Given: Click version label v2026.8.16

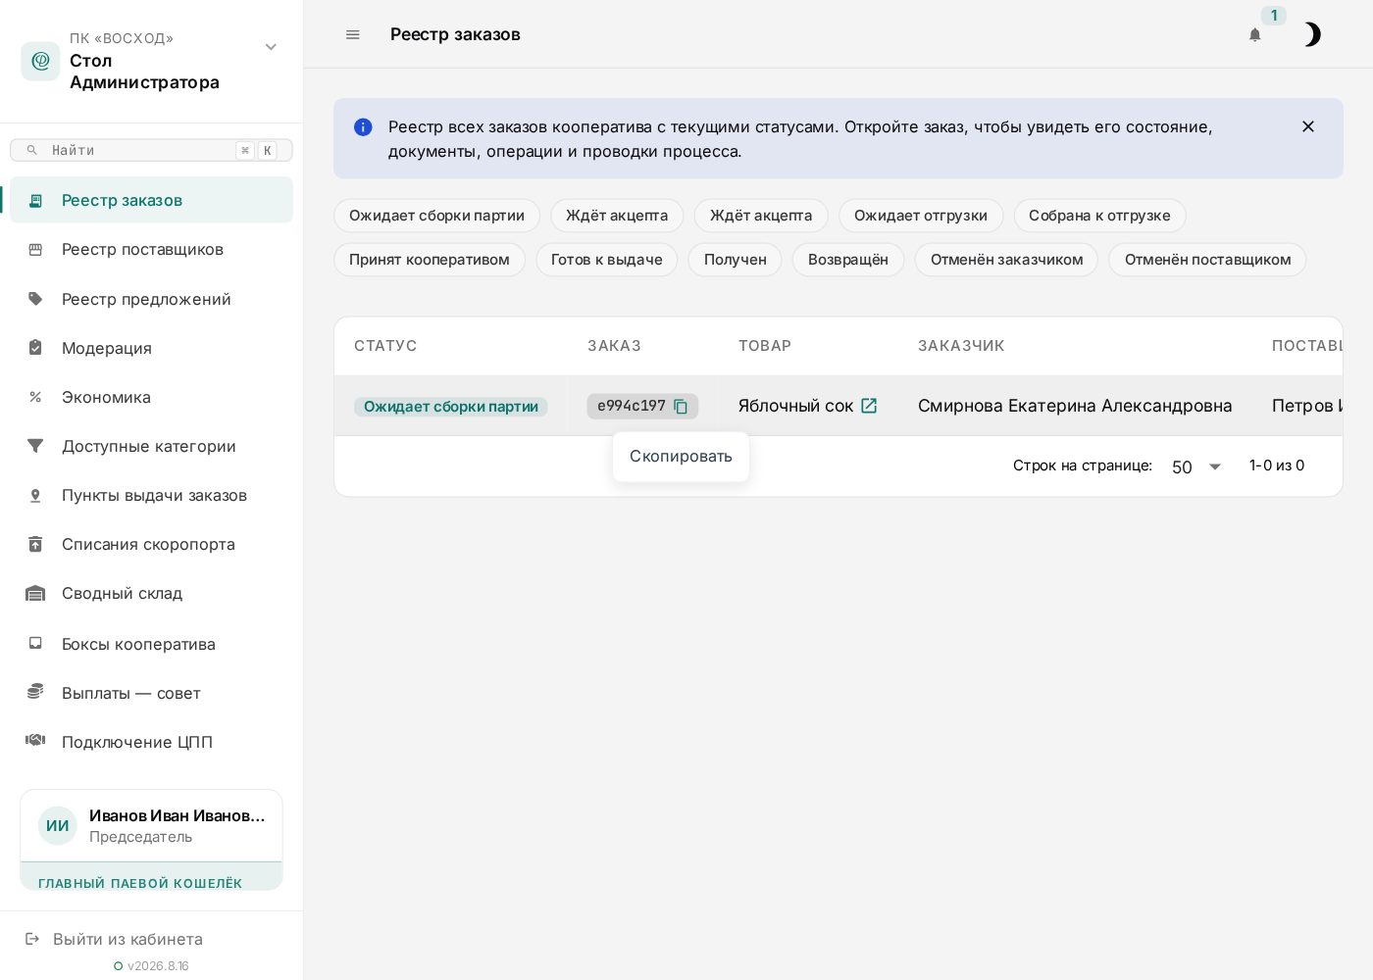Looking at the screenshot, I should click(x=158, y=966).
